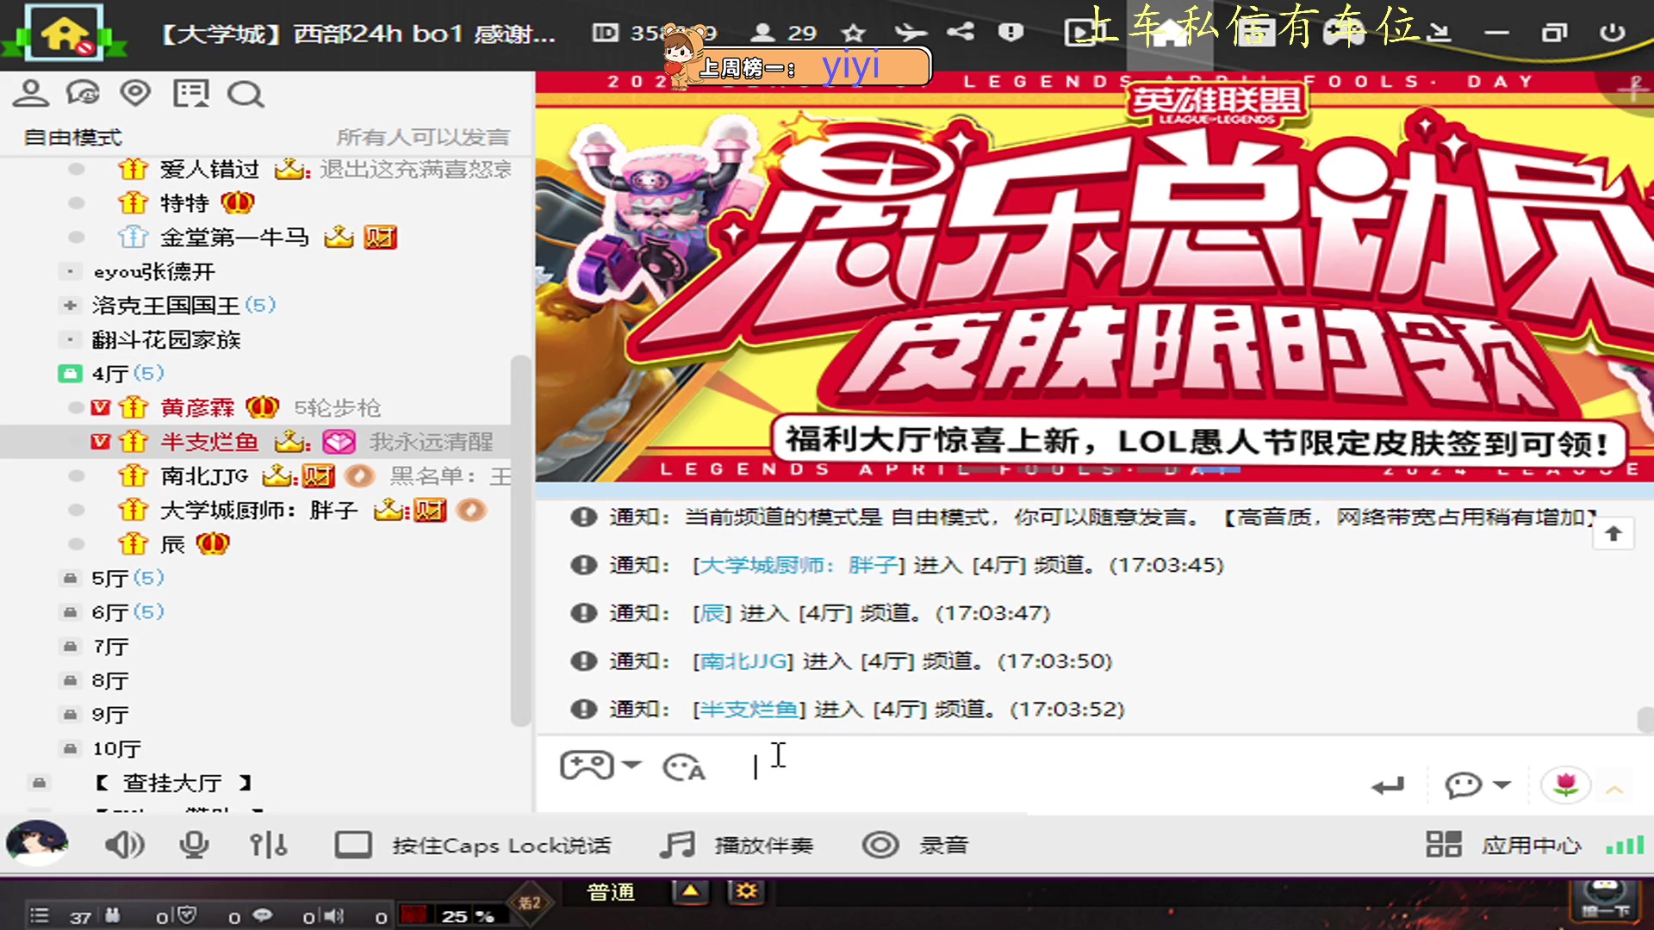Toggle the microphone icon
The image size is (1654, 930).
click(194, 845)
